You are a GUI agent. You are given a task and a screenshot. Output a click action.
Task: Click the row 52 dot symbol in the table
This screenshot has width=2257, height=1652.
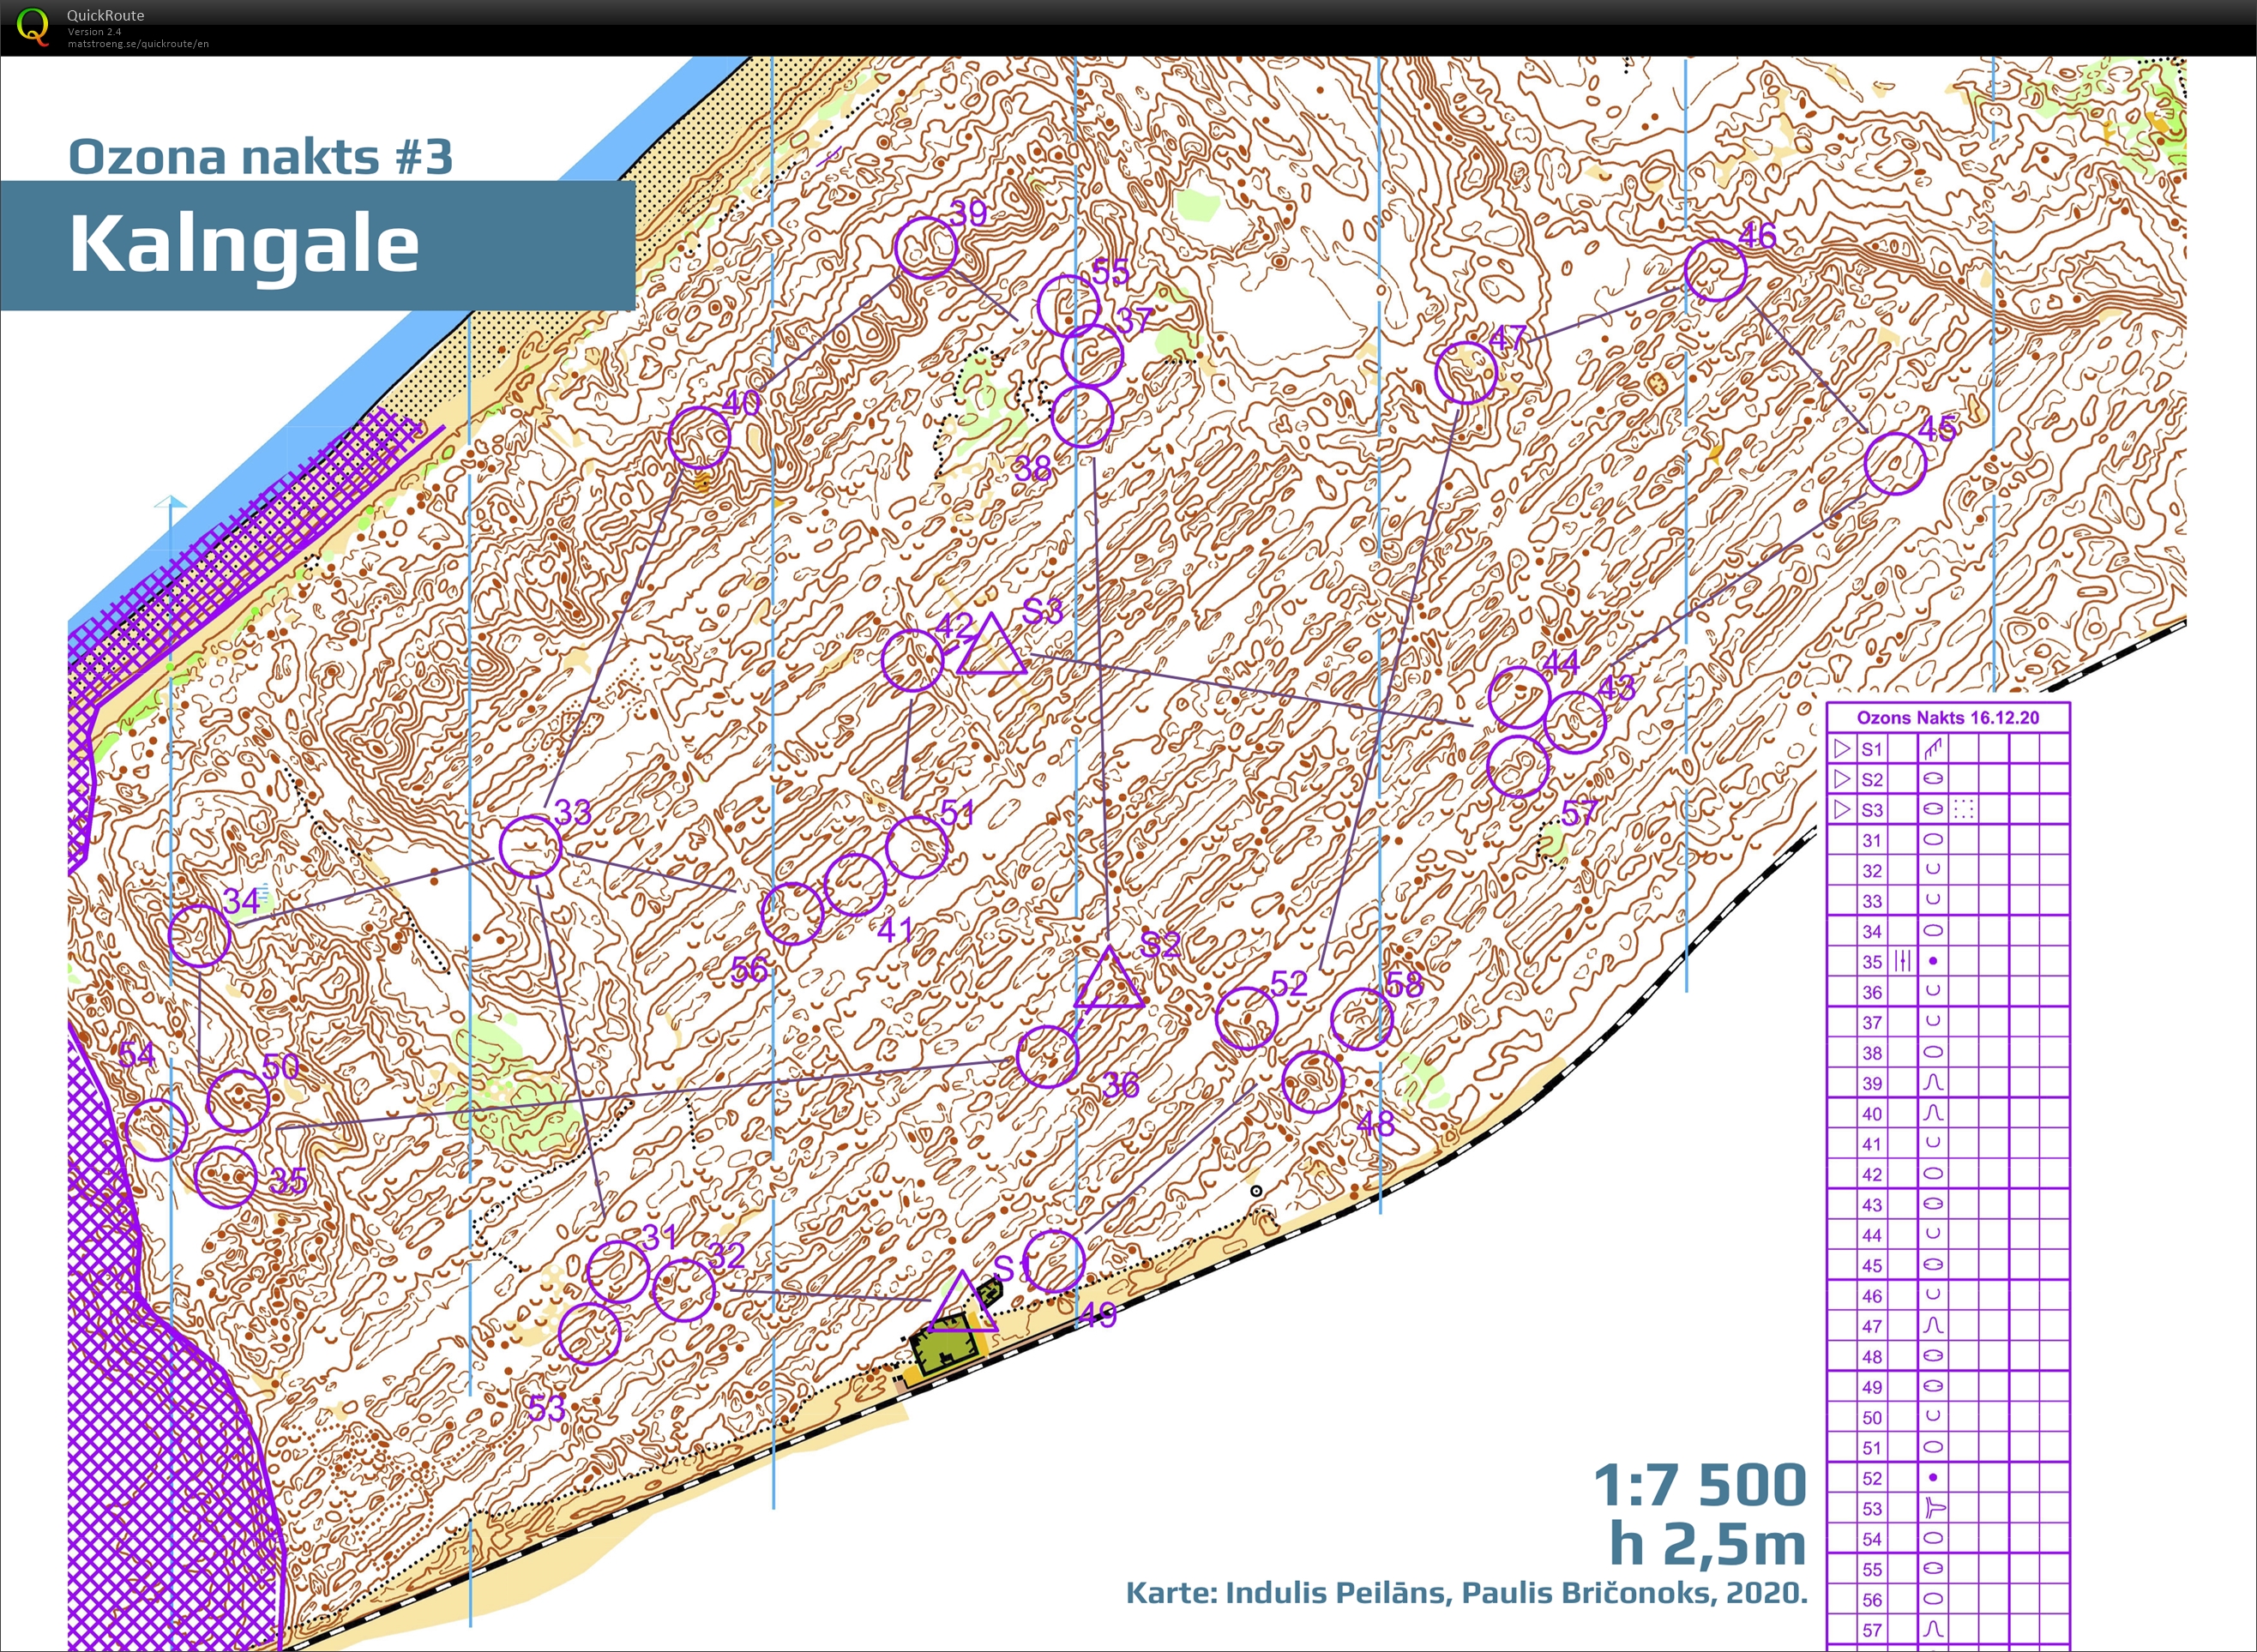coord(1933,1477)
